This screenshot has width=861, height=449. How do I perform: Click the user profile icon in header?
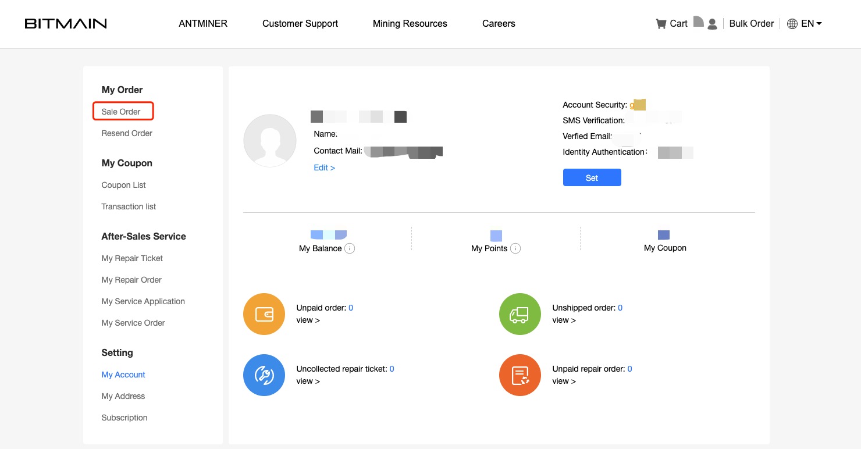tap(712, 24)
